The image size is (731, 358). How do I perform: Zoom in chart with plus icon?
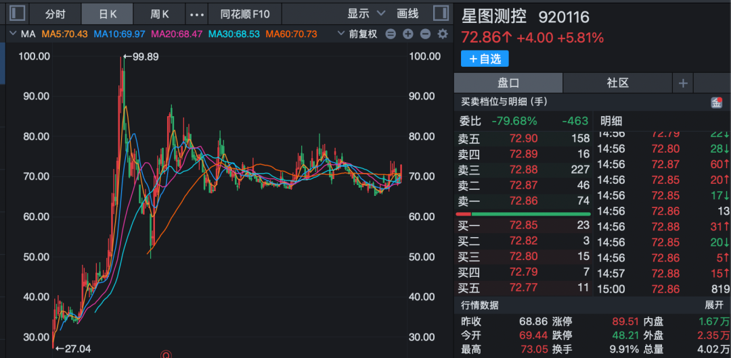click(x=407, y=34)
